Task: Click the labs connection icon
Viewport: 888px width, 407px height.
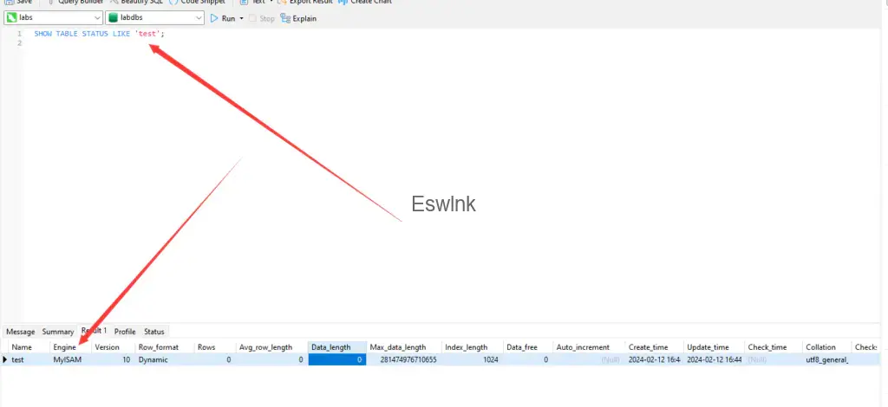Action: coord(12,18)
